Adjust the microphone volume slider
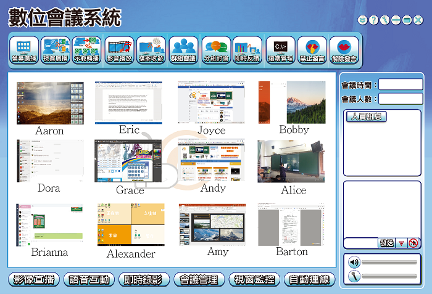432x294 pixels. pyautogui.click(x=389, y=276)
